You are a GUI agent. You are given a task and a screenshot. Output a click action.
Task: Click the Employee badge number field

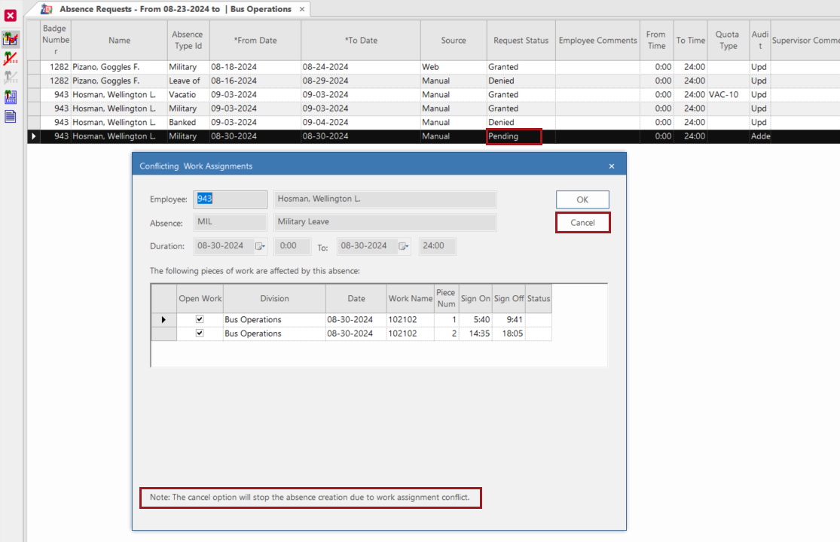(x=230, y=199)
